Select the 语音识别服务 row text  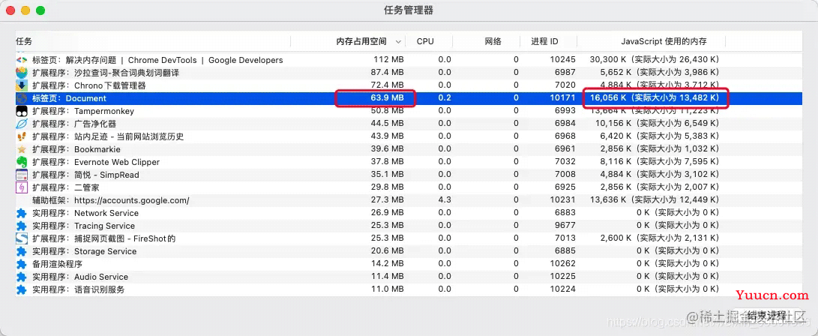point(78,289)
